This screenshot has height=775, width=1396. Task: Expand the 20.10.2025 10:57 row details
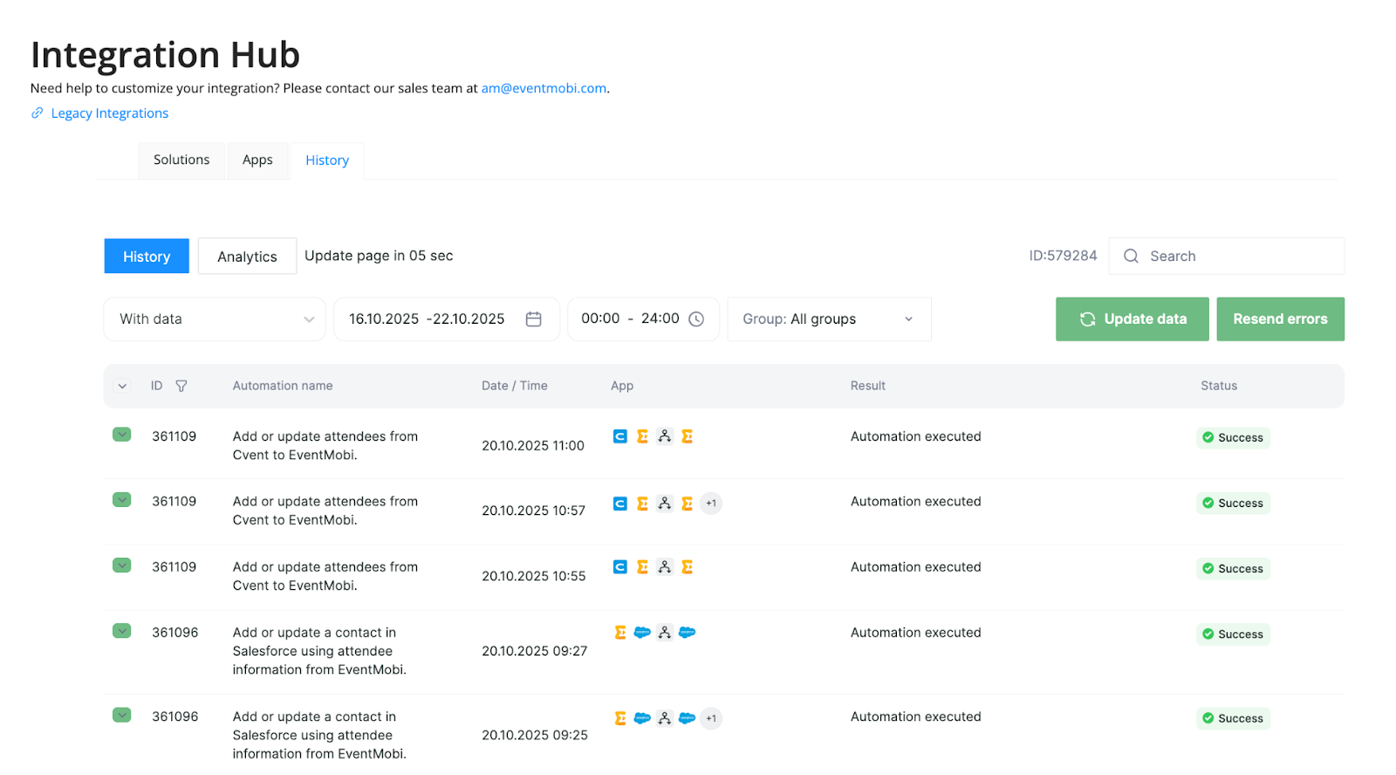(x=122, y=500)
